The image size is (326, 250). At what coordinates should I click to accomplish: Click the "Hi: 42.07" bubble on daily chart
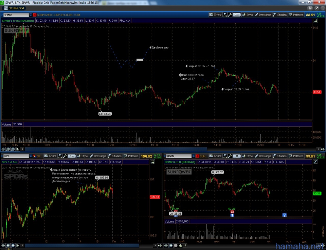[x=217, y=172]
